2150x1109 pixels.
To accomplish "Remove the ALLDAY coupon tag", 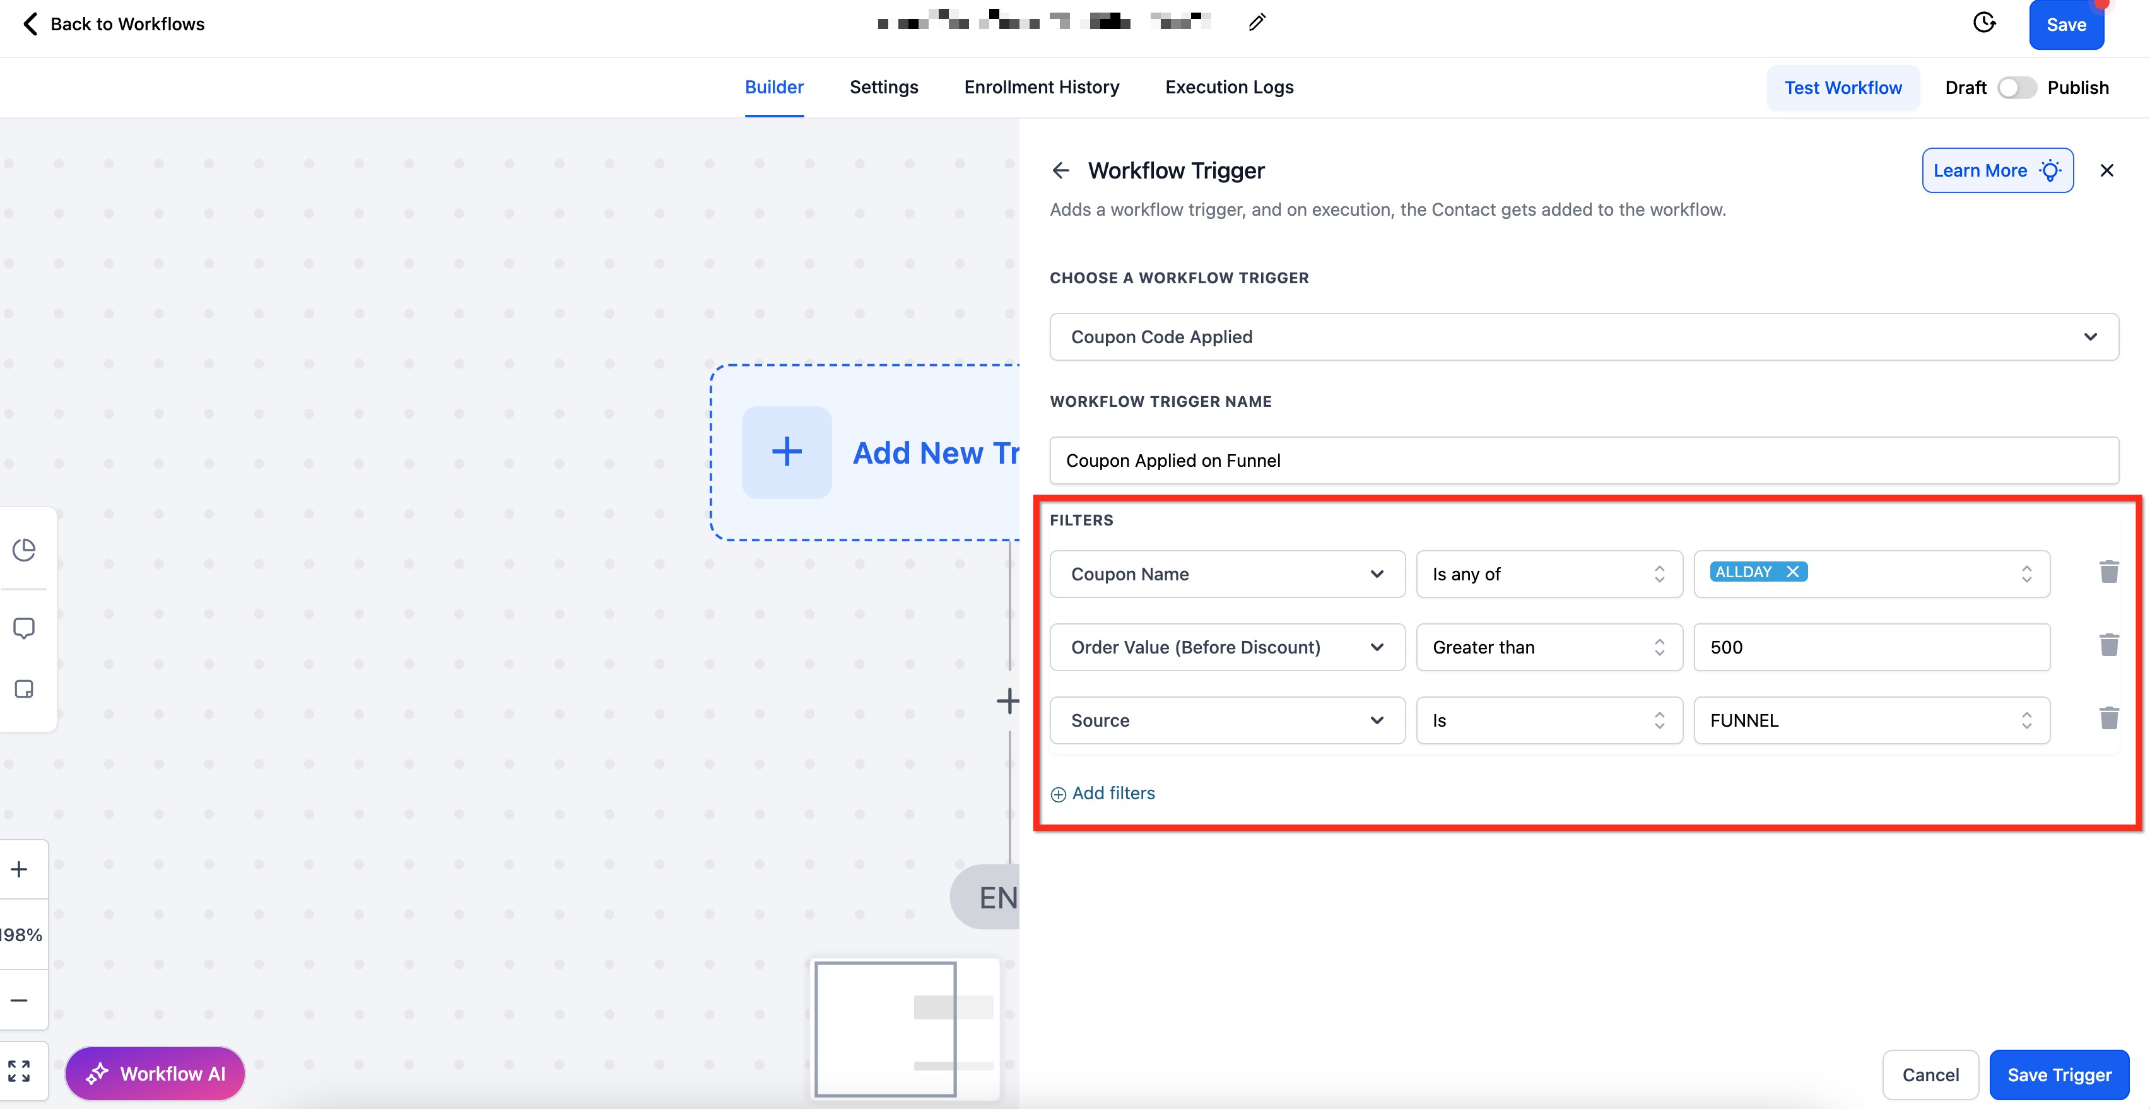I will [x=1792, y=572].
